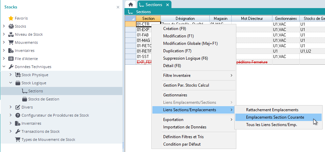Click the Types de Mouvement cart icon
Image resolution: width=325 pixels, height=152 pixels.
[x=18, y=140]
